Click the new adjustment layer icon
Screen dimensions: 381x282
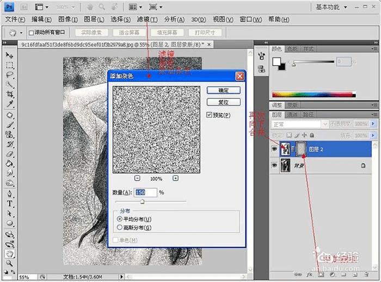click(332, 274)
